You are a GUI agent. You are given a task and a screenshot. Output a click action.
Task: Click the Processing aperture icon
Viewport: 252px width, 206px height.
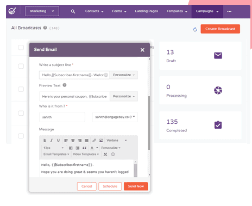click(x=218, y=90)
